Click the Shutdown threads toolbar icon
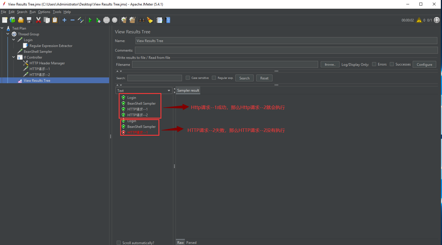 [115, 20]
